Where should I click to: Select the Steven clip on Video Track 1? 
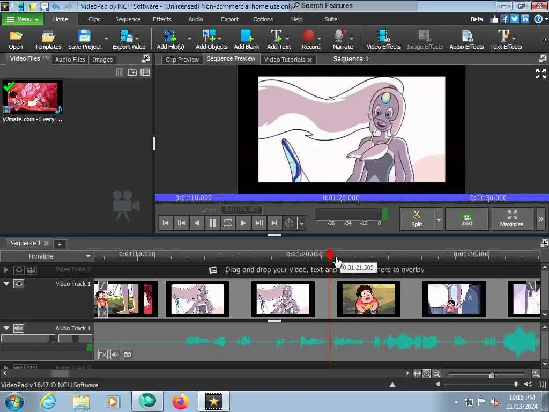[x=368, y=299]
